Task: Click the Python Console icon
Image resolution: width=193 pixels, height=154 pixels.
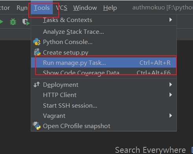Action: tap(37, 42)
